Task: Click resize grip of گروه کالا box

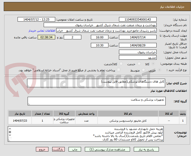Action: tap(29, 104)
